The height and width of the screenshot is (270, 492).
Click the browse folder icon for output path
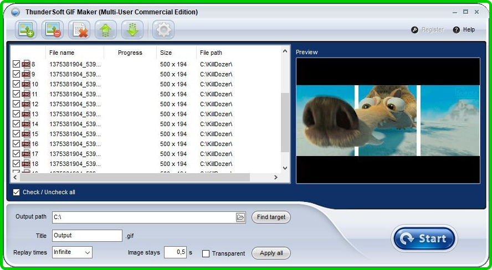[x=240, y=217]
